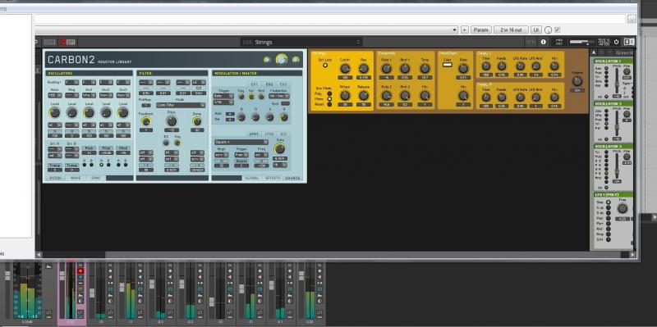The height and width of the screenshot is (327, 657).
Task: Click the Ensemble Rate 1 knob
Action: (x=386, y=69)
